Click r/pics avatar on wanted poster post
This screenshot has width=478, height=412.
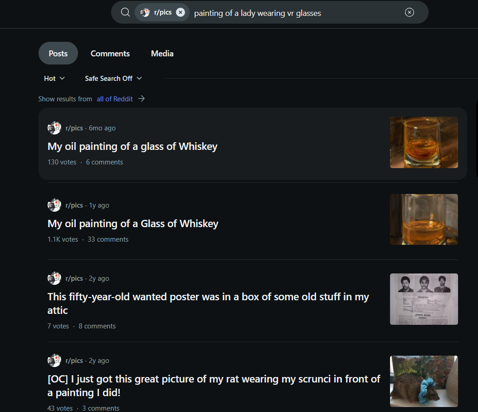pos(54,278)
